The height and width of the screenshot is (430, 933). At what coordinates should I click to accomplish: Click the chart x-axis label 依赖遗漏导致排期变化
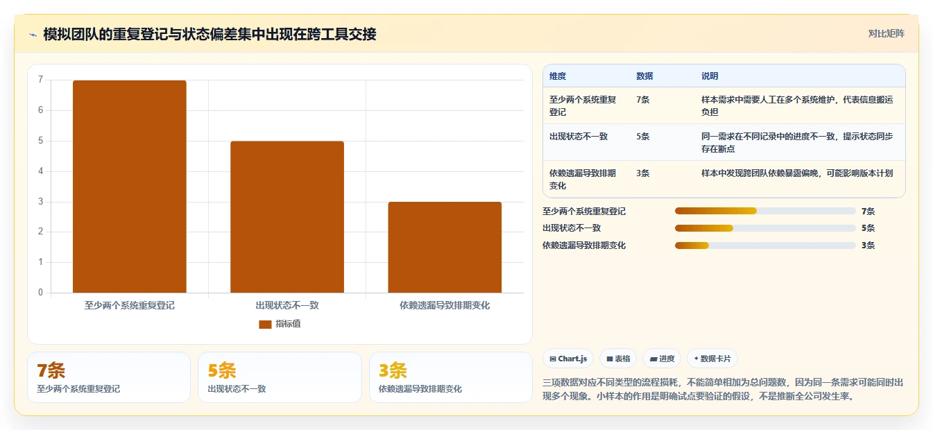[445, 305]
